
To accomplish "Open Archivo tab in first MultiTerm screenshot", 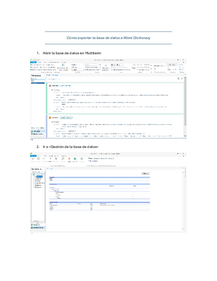I will click(x=33, y=62).
